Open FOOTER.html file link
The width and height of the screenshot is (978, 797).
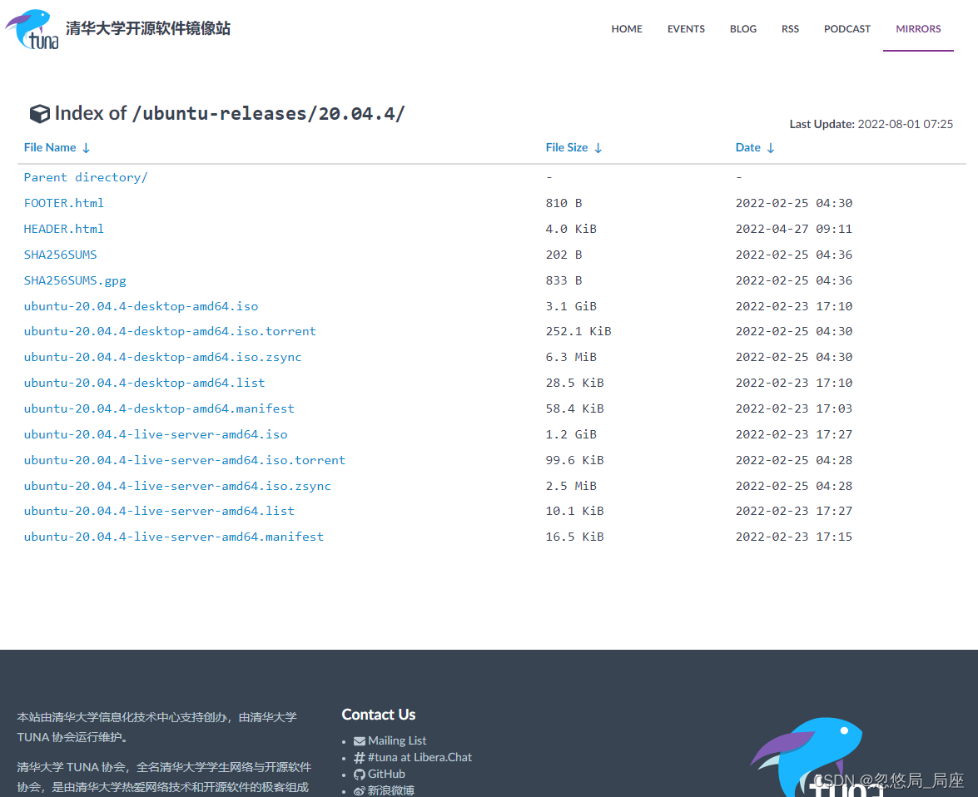pyautogui.click(x=63, y=203)
